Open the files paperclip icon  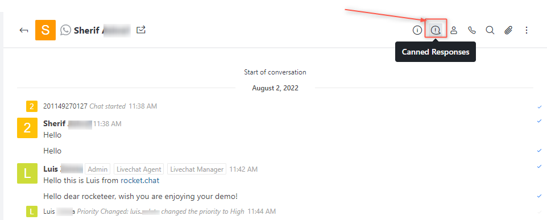(x=508, y=30)
